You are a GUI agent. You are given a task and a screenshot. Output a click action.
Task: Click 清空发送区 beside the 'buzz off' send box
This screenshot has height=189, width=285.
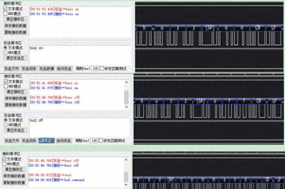pos(16,130)
